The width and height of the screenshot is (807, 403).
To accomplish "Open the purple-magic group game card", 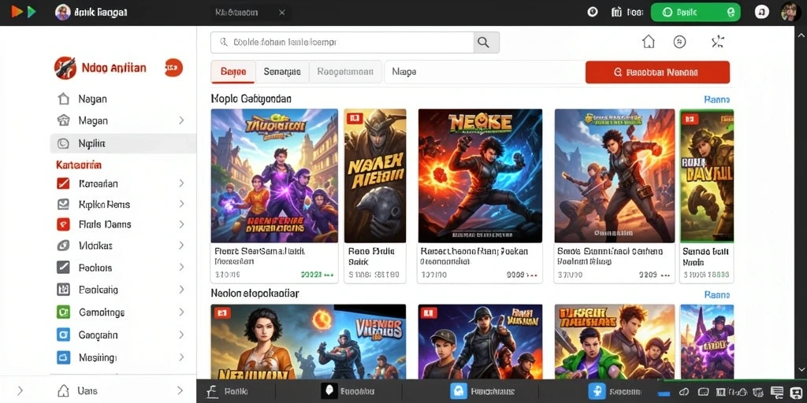I will tap(274, 196).
